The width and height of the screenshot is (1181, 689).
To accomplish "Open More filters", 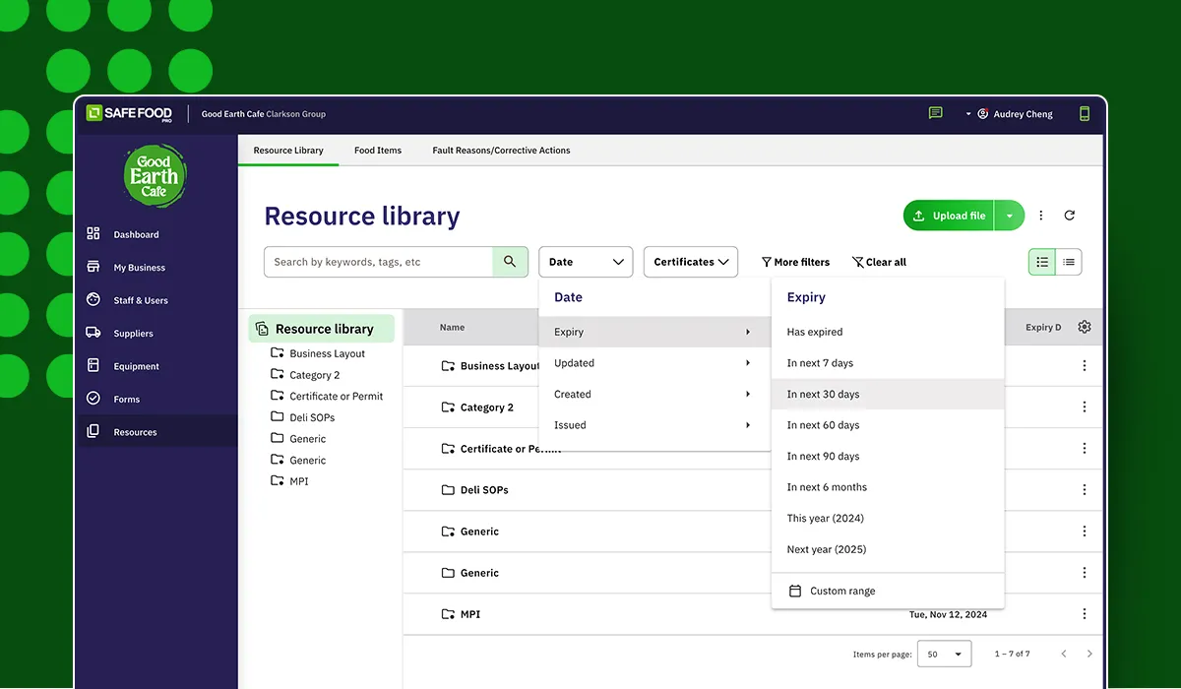I will pos(795,262).
